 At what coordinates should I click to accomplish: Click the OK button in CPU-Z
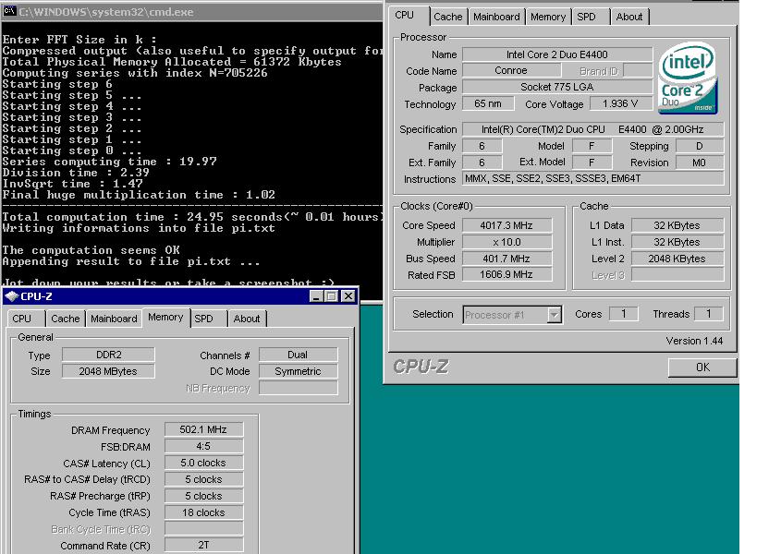pos(702,367)
